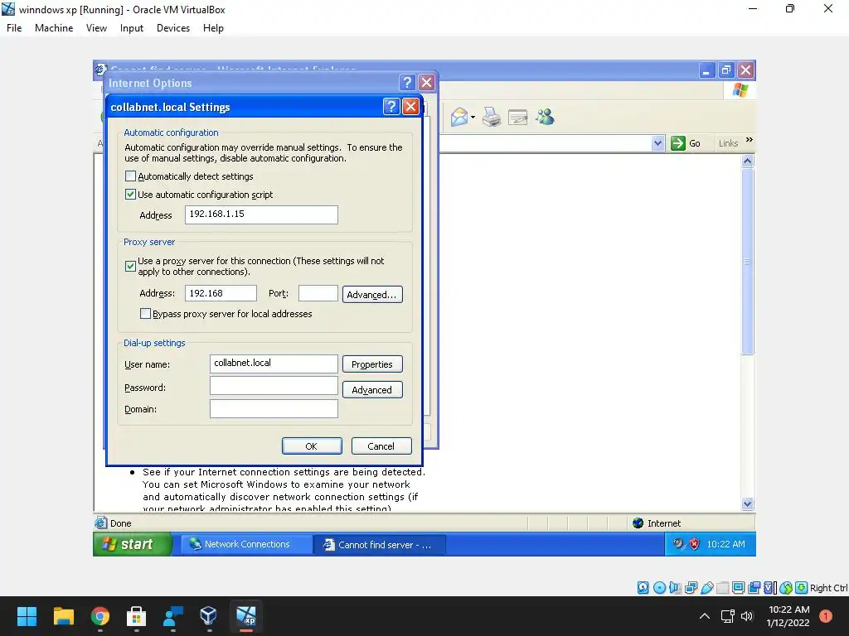Click the proxy Address field
The image size is (849, 636).
(x=221, y=294)
